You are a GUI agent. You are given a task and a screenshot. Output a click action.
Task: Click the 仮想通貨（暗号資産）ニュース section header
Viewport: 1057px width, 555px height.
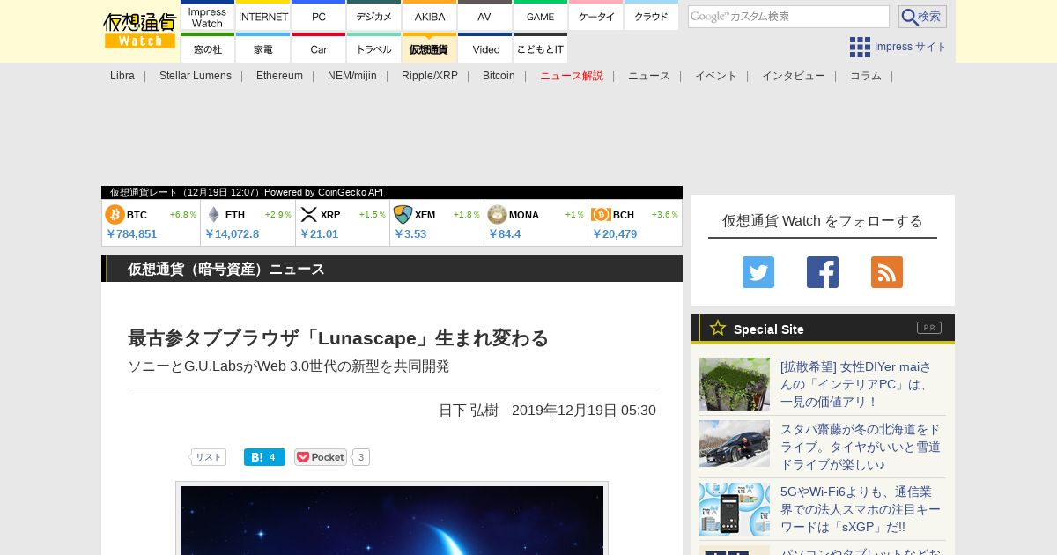(x=392, y=269)
